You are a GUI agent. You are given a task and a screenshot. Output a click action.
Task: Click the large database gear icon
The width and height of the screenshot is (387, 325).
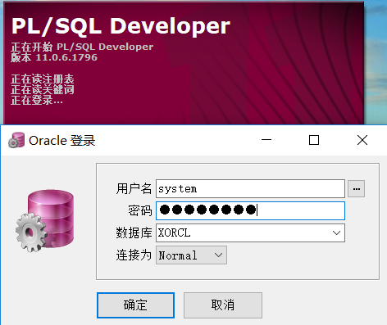45,220
